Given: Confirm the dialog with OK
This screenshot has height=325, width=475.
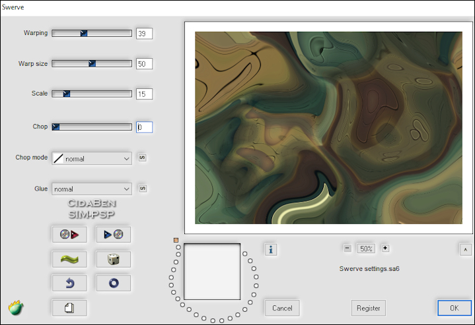Looking at the screenshot, I should pos(454,308).
